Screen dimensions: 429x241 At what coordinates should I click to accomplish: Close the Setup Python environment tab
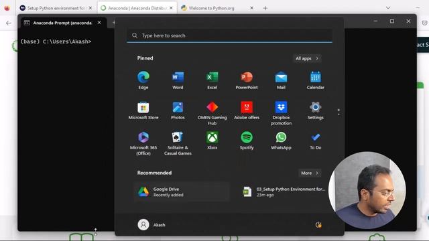(90, 8)
